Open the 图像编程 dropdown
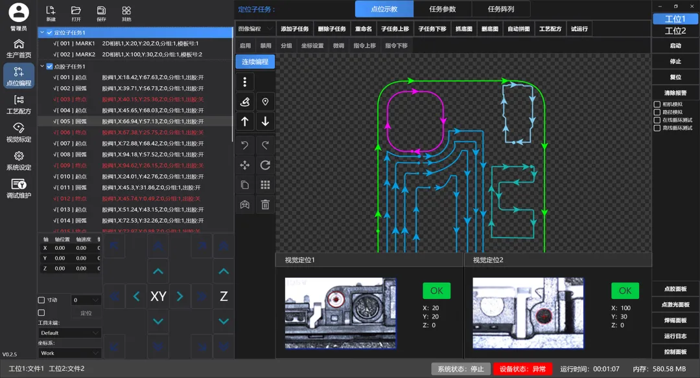700x378 pixels. click(x=255, y=28)
